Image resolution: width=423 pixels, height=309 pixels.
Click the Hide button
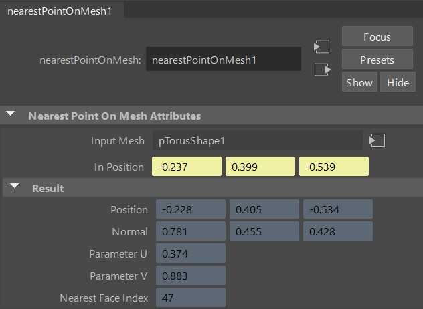(398, 82)
